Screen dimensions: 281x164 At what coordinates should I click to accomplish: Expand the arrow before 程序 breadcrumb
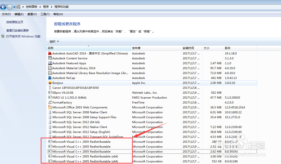click(x=40, y=7)
